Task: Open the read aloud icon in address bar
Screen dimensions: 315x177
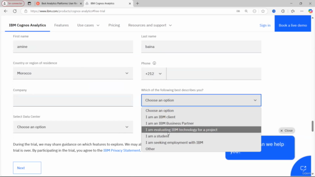Action: pos(238,11)
